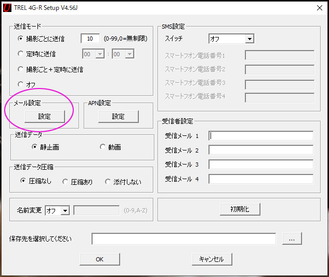
Task: Choose '撮影ごと＋定時に送信' radio button
Action: pyautogui.click(x=21, y=69)
